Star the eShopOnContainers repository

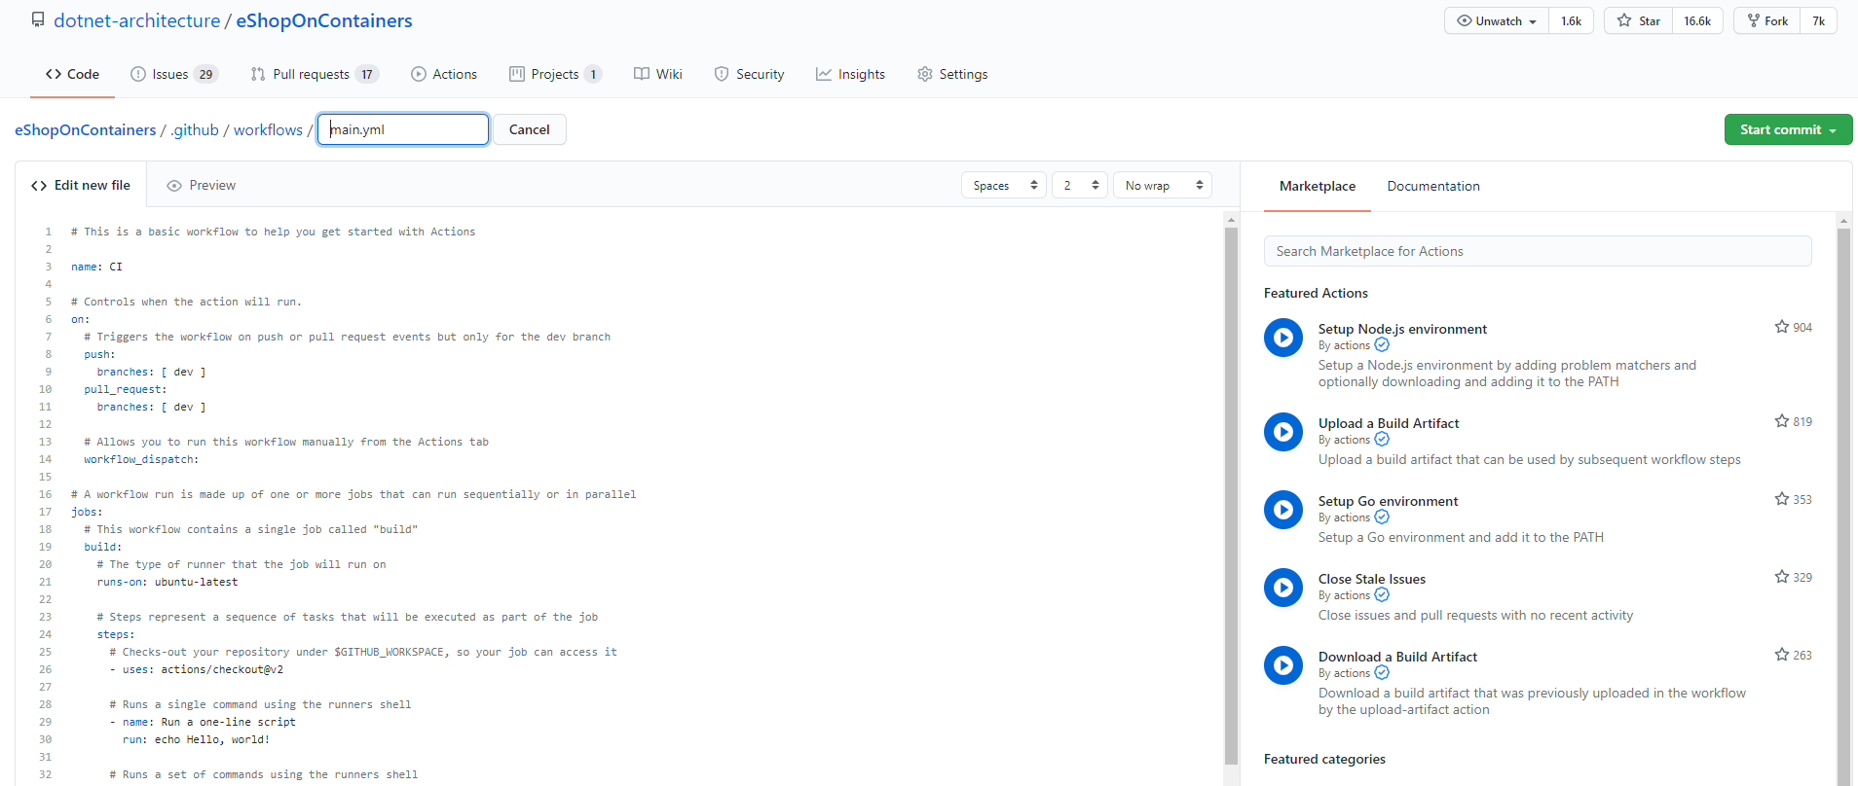pyautogui.click(x=1639, y=20)
